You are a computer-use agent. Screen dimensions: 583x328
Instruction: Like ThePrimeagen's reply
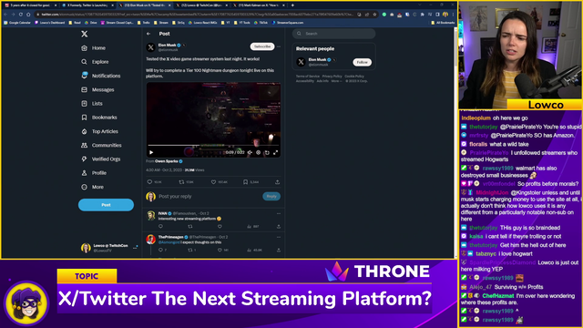pos(220,250)
